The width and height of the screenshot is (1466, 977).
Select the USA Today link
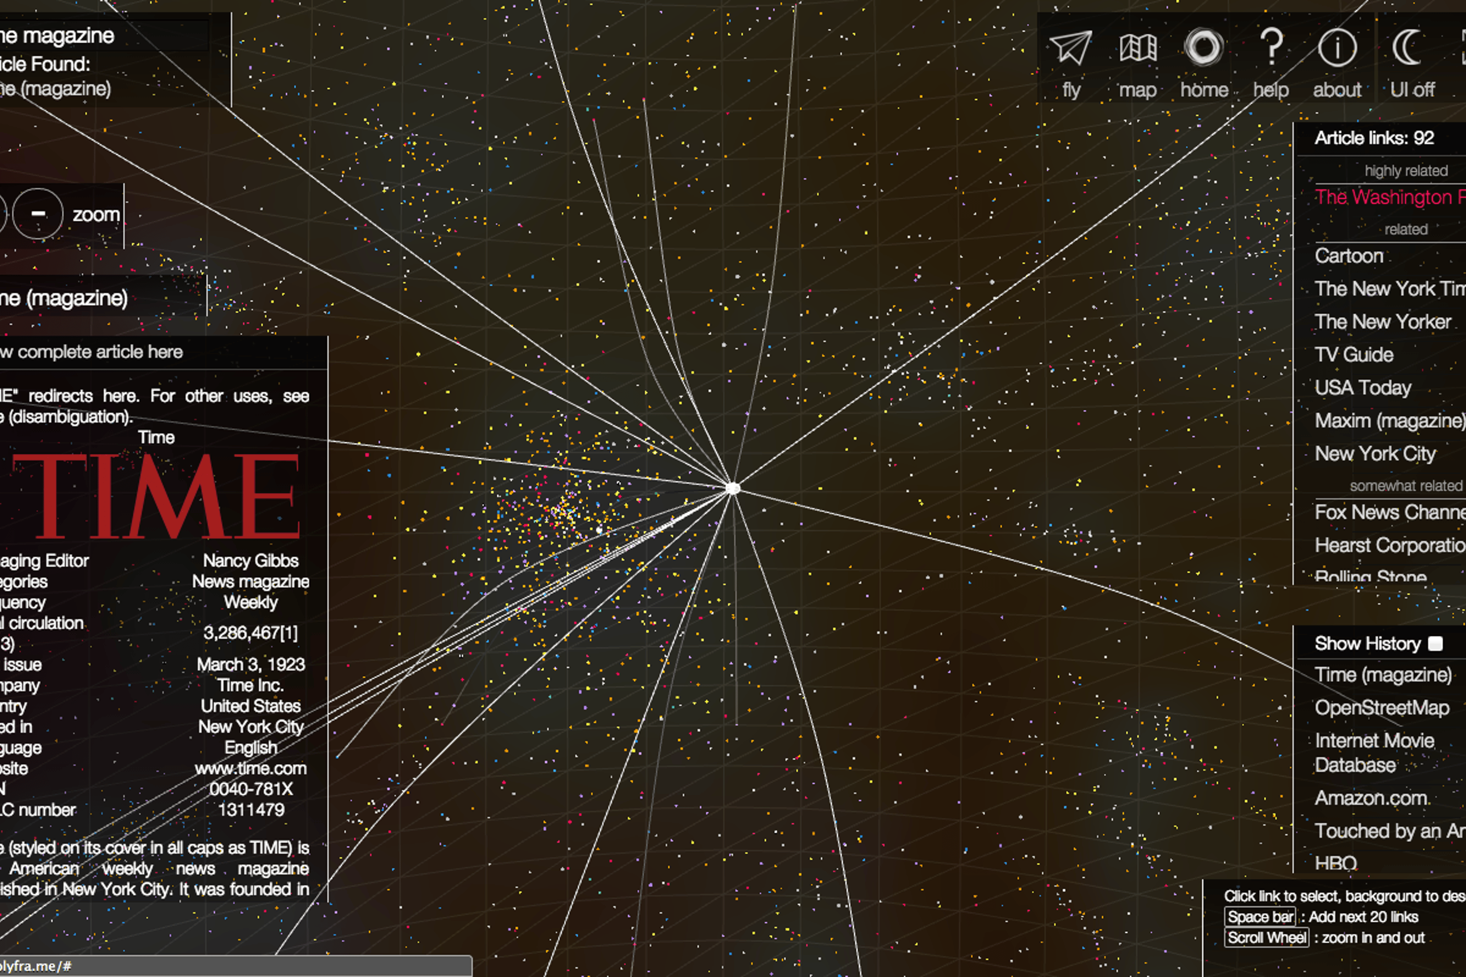(1363, 388)
